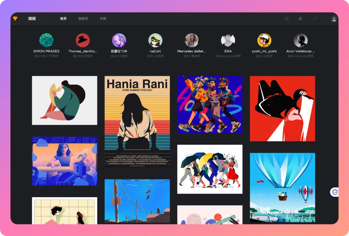Open the user profile avatar icon

click(334, 19)
